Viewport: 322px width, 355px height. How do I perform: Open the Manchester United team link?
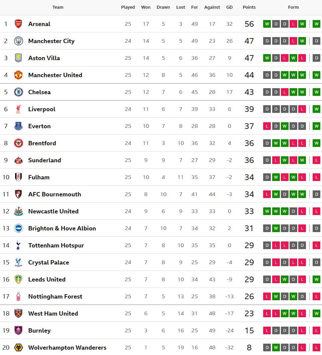(x=55, y=75)
